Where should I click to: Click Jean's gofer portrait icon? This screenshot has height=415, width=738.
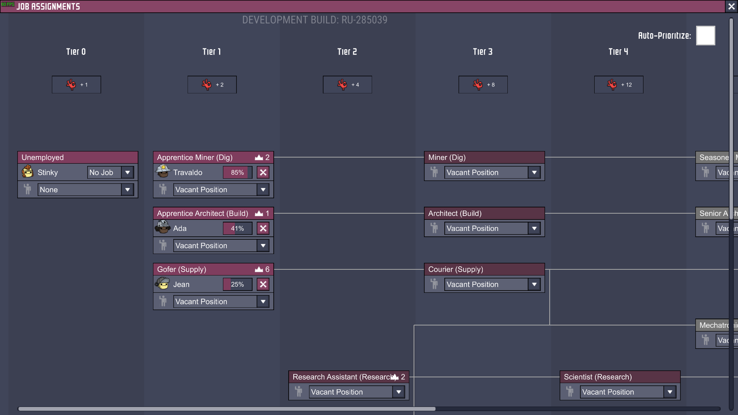(163, 284)
